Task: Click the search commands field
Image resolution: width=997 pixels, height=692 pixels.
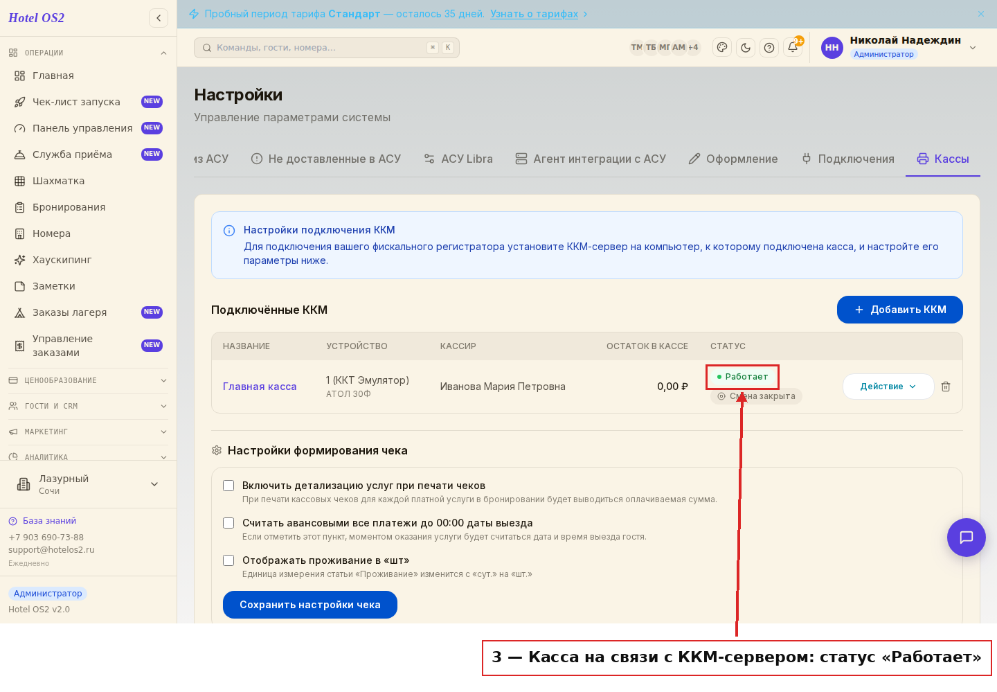Action: point(327,48)
